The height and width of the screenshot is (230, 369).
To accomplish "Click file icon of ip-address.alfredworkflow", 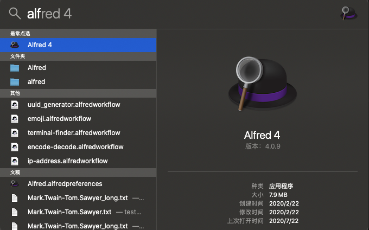I will (x=15, y=161).
